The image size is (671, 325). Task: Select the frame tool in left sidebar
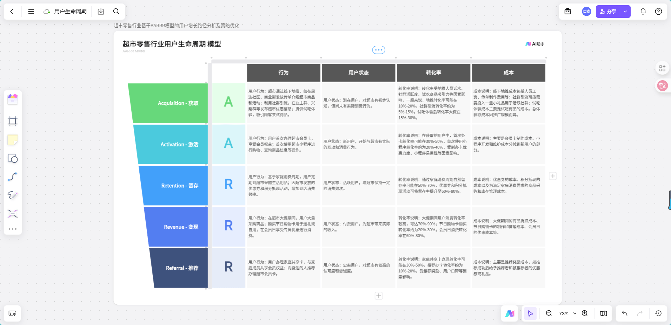point(13,121)
